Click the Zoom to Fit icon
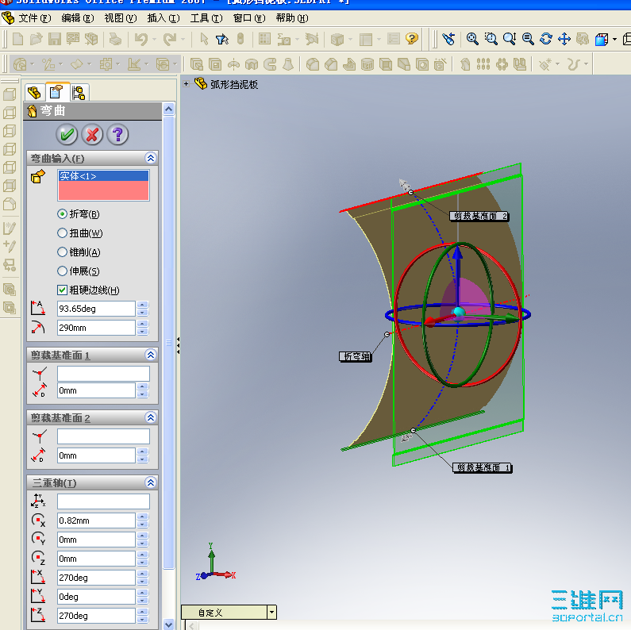 [472, 39]
